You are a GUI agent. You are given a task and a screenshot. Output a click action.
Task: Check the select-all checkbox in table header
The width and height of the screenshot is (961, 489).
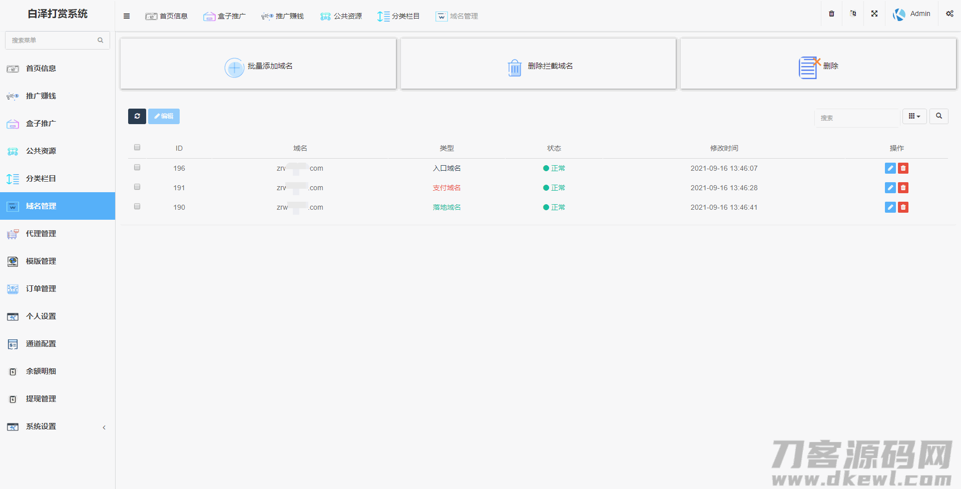137,148
